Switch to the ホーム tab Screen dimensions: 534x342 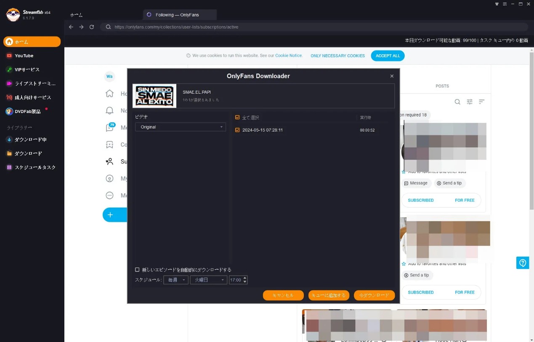(x=76, y=15)
